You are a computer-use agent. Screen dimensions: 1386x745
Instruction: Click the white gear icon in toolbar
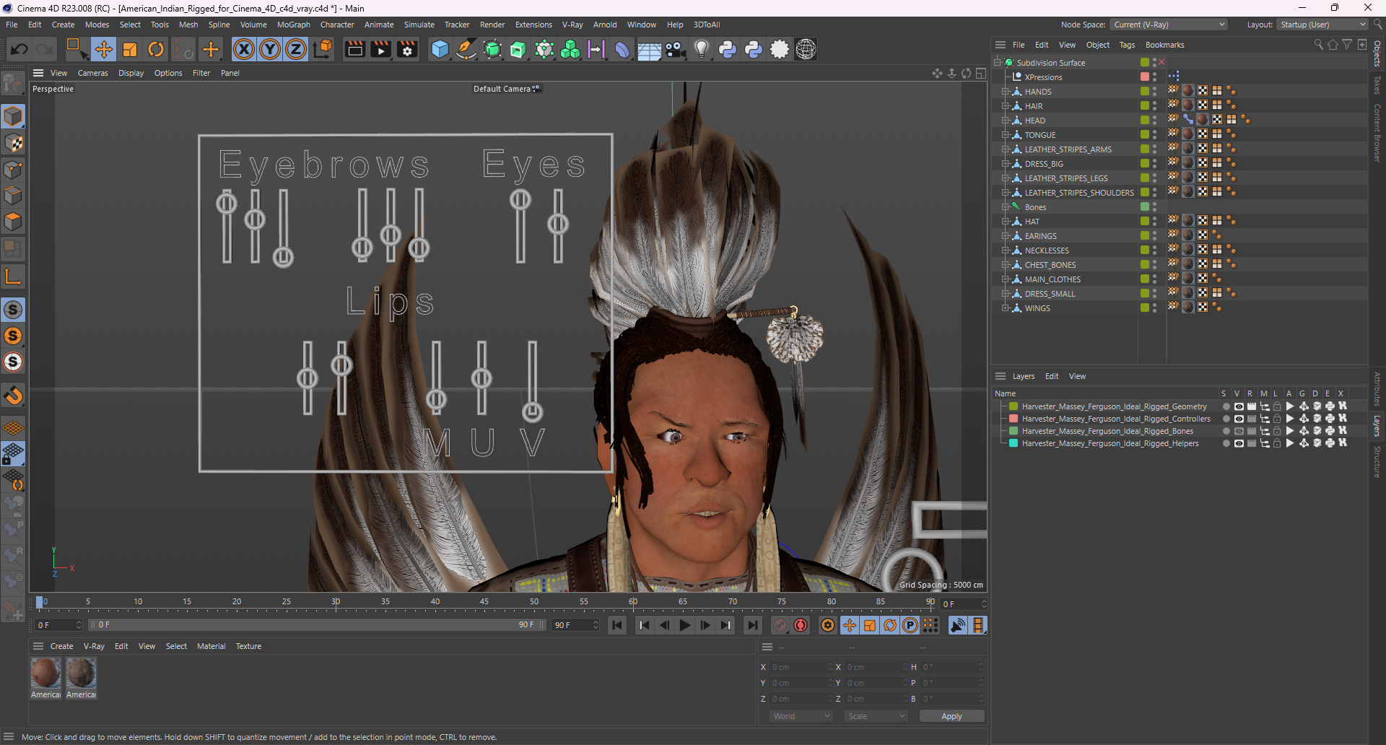point(780,49)
